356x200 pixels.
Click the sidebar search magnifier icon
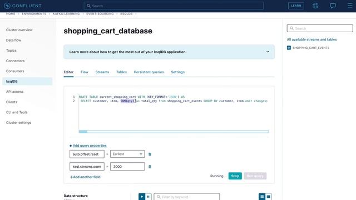[x=291, y=28]
